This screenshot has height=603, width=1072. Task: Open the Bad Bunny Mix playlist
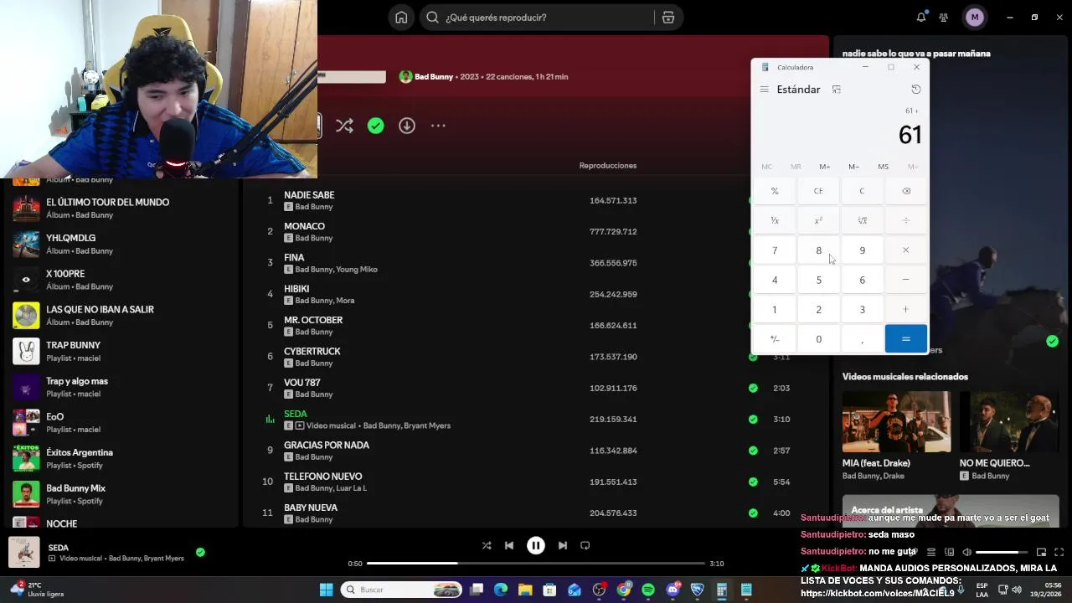[x=119, y=494]
